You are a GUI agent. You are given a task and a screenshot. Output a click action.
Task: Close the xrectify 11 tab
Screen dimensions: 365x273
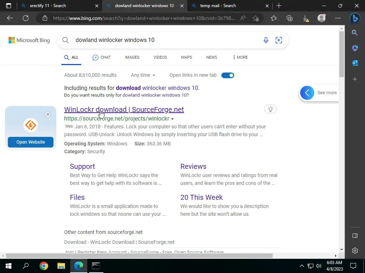97,6
